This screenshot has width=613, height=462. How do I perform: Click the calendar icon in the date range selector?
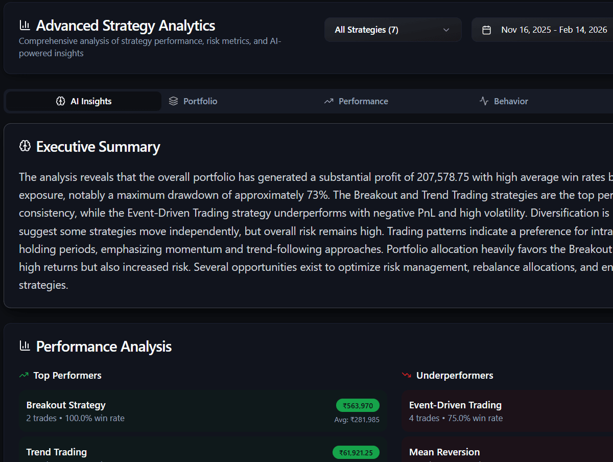click(485, 30)
